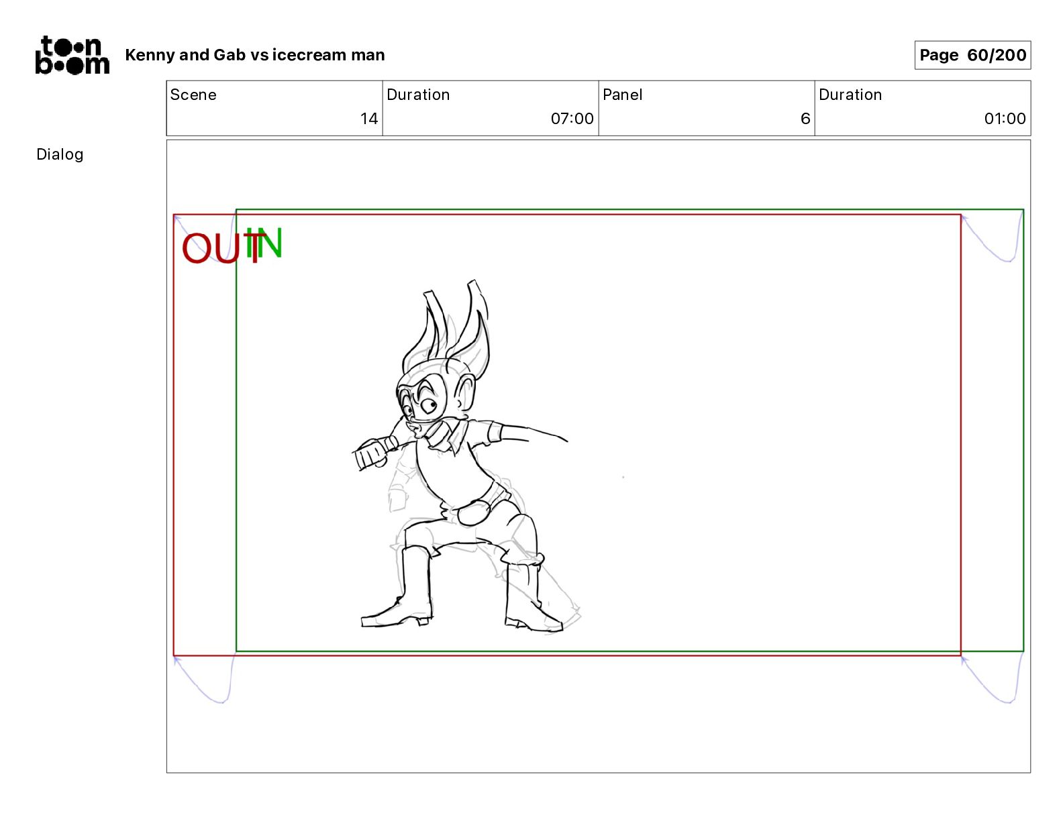This screenshot has width=1063, height=821.
Task: Select the panel duration 01:00
Action: 1005,119
